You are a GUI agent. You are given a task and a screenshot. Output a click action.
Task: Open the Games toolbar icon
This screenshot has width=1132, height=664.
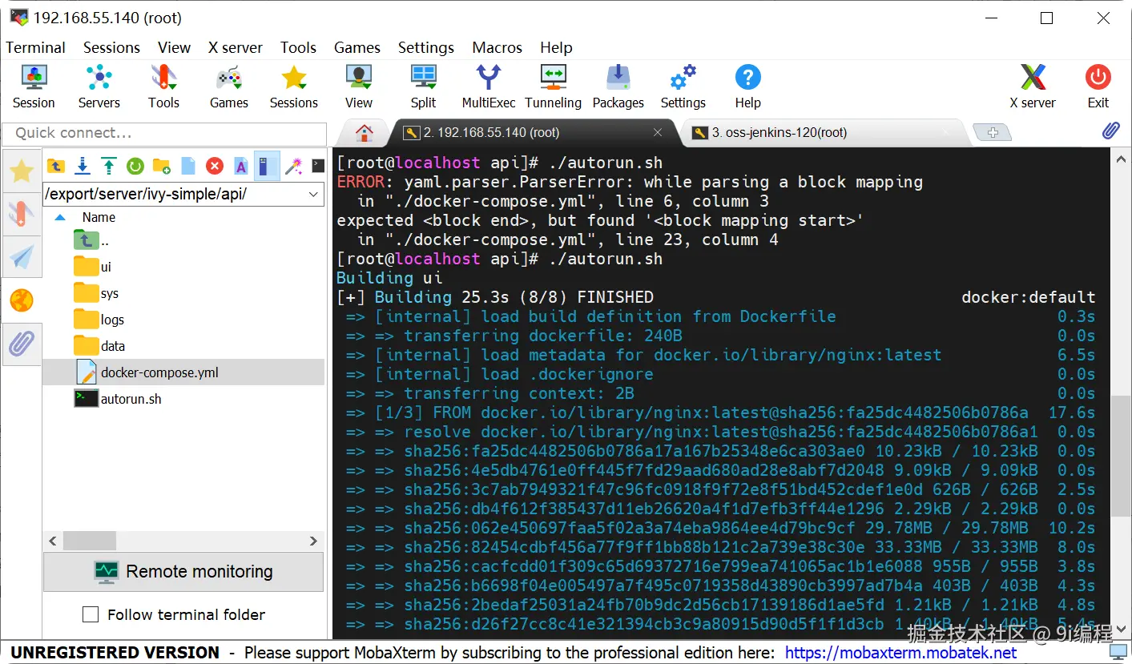pos(229,87)
